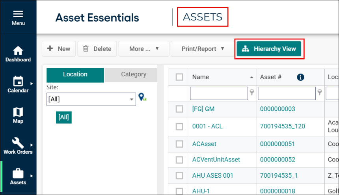Viewport: 339px width, 195px height.
Task: Click the site map pin icon
Action: 142,97
